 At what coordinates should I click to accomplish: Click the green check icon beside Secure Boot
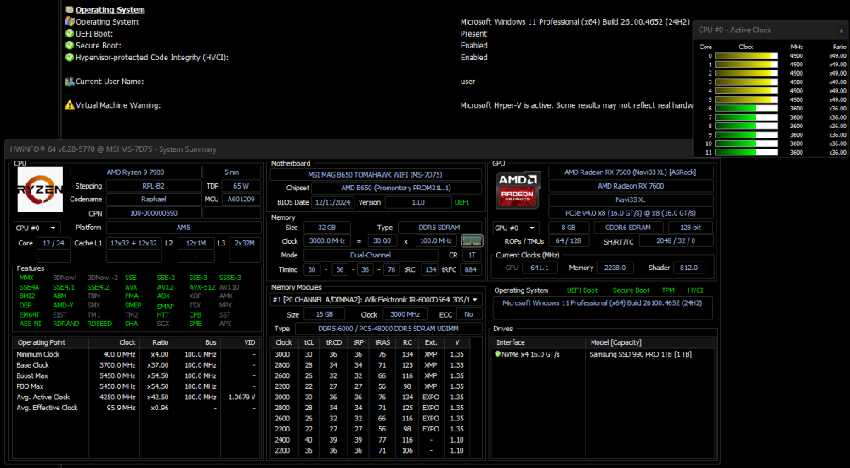70,46
